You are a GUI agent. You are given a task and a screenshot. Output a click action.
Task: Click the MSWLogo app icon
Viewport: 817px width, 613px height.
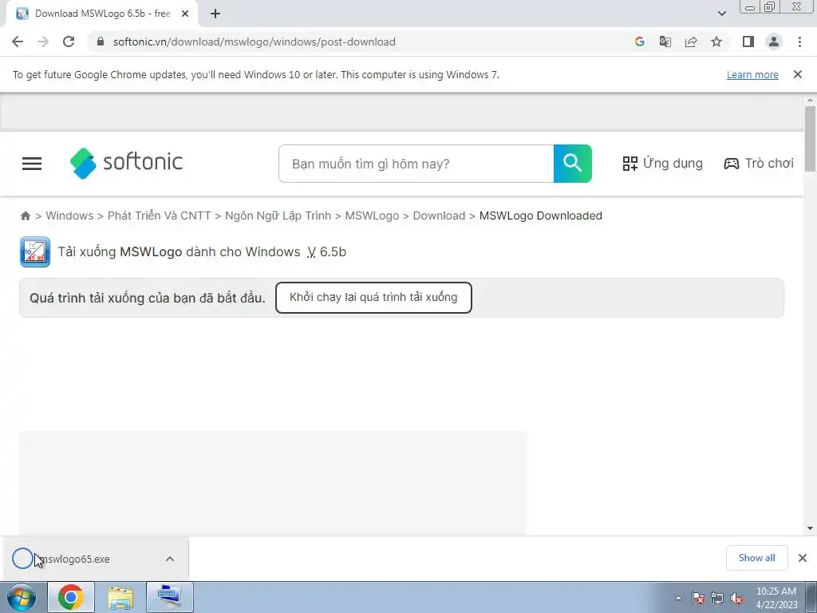35,251
